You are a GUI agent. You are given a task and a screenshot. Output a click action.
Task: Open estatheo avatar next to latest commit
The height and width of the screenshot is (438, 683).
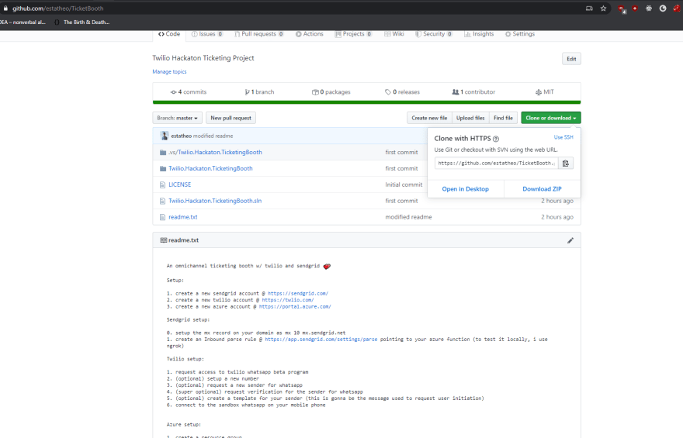[165, 136]
